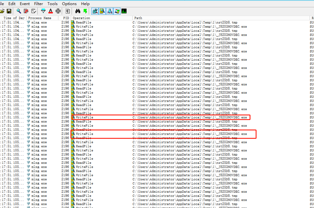Open Highlight settings with the red A icon
Viewport: 314px width, 208px height.
pos(51,11)
